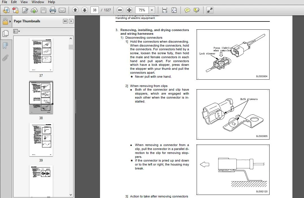
Task: Open the Help menu
Action: [51, 2]
